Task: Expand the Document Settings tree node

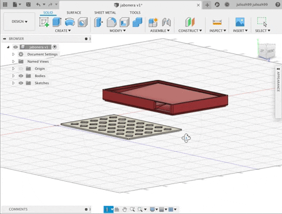Action: coord(13,54)
